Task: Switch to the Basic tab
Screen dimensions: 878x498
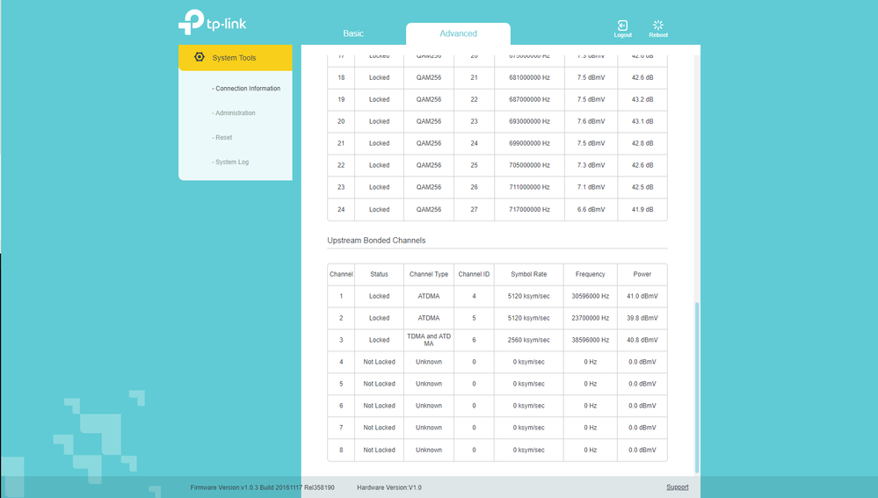Action: 353,33
